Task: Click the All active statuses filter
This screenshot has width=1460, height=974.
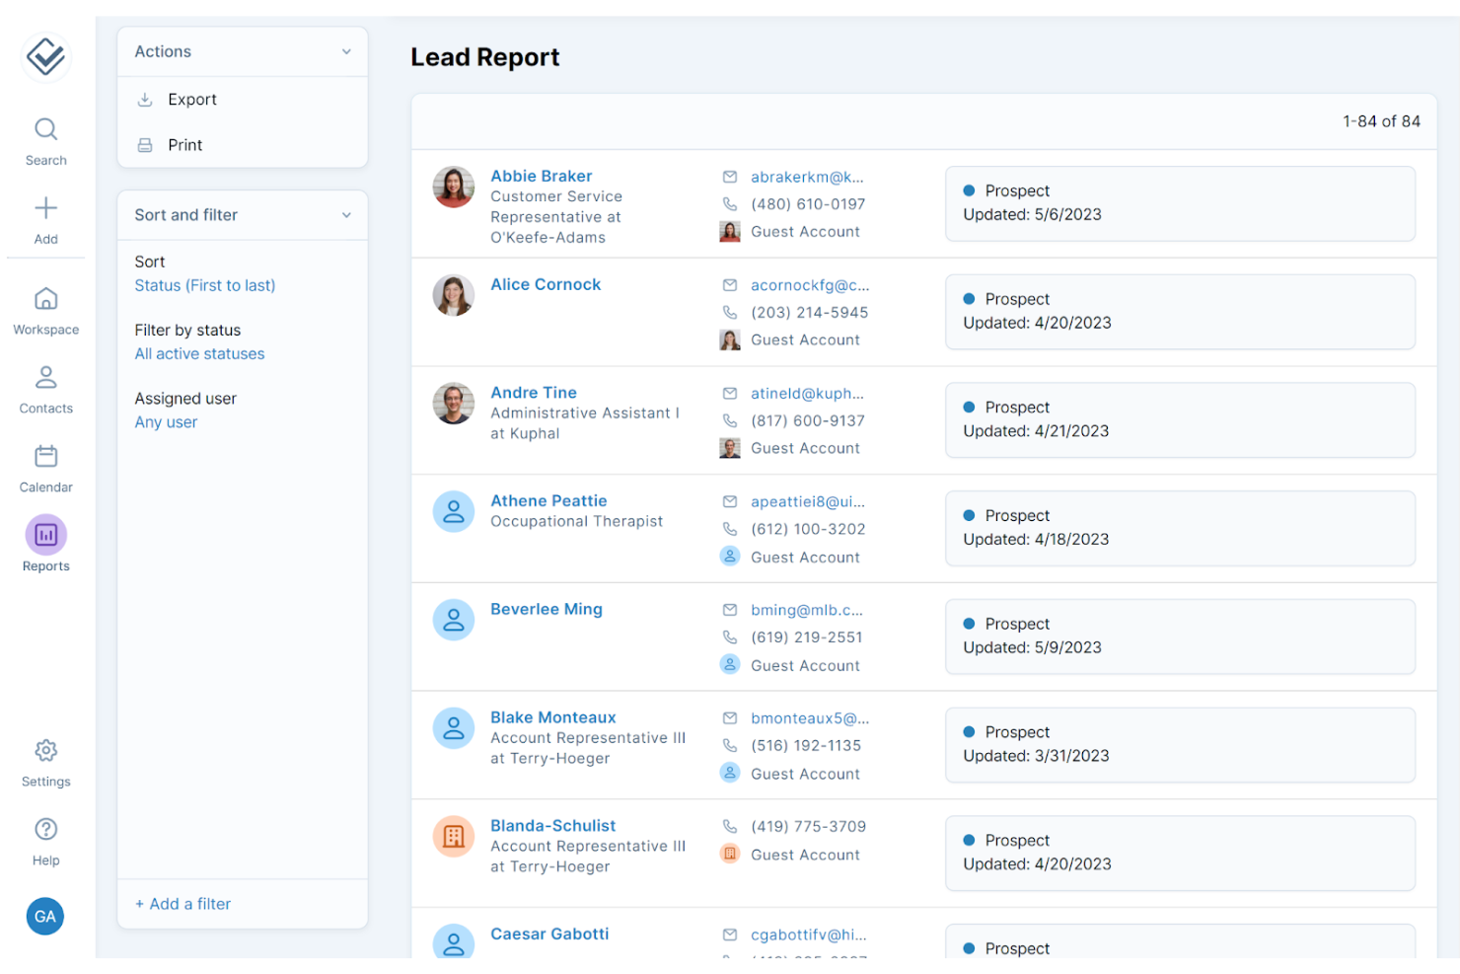Action: 199,353
